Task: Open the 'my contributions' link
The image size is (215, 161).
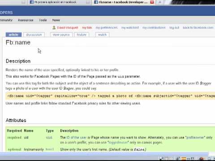Action: (x=154, y=28)
